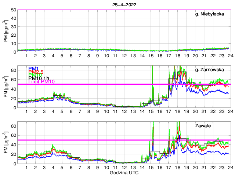Click the Godzina UTC axis label
Image resolution: width=235 pixels, height=176 pixels.
[x=123, y=172]
